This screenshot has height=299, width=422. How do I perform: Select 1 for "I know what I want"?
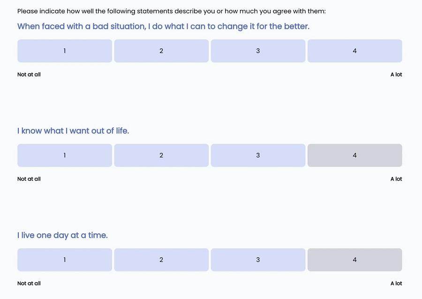click(x=65, y=155)
